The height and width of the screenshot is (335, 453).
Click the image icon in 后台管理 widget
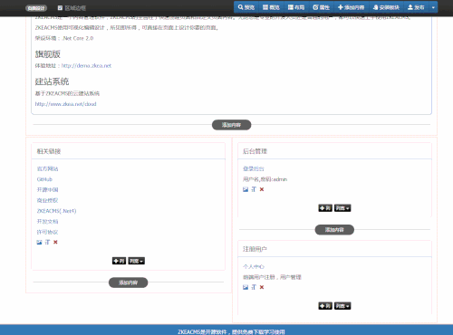pos(246,189)
